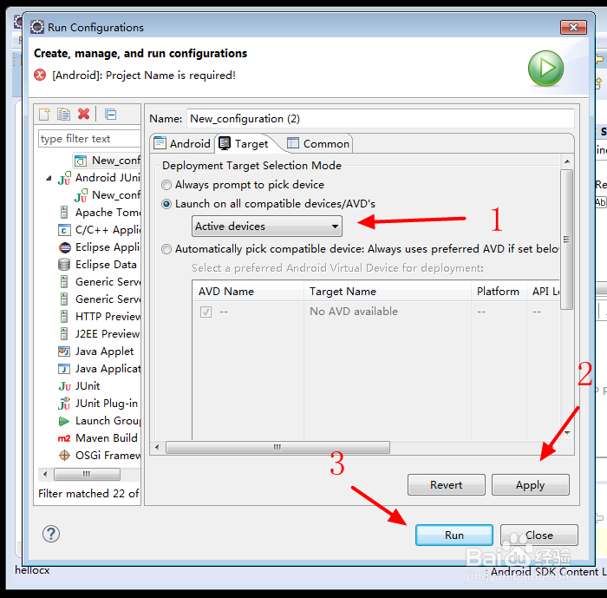The height and width of the screenshot is (598, 607).
Task: Switch to the Android tab
Action: [x=182, y=143]
